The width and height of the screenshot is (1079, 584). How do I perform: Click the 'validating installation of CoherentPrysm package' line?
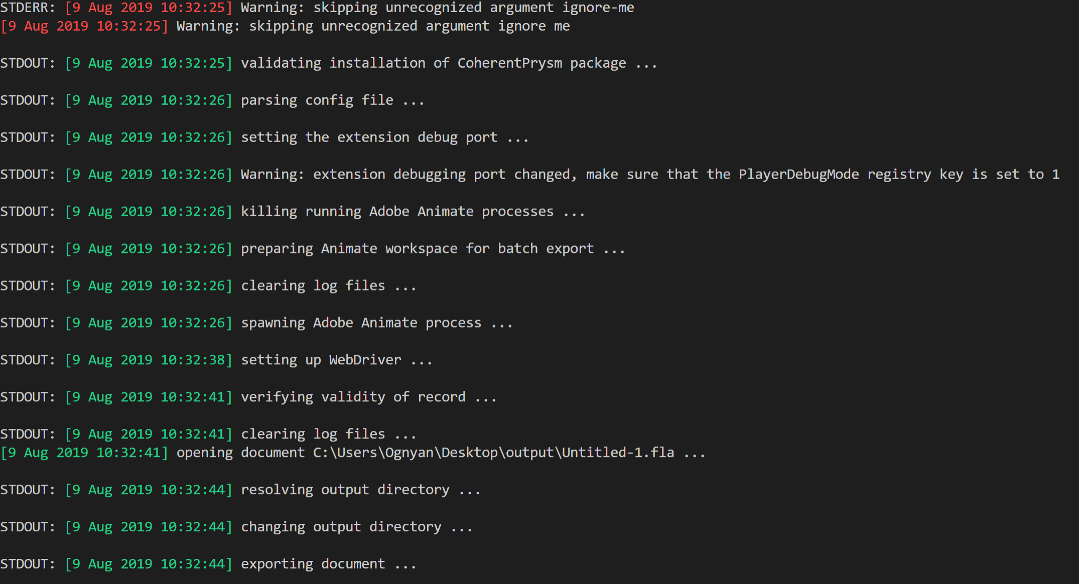click(x=329, y=63)
